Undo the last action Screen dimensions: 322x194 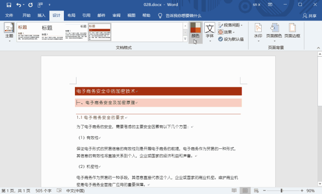tap(19, 5)
